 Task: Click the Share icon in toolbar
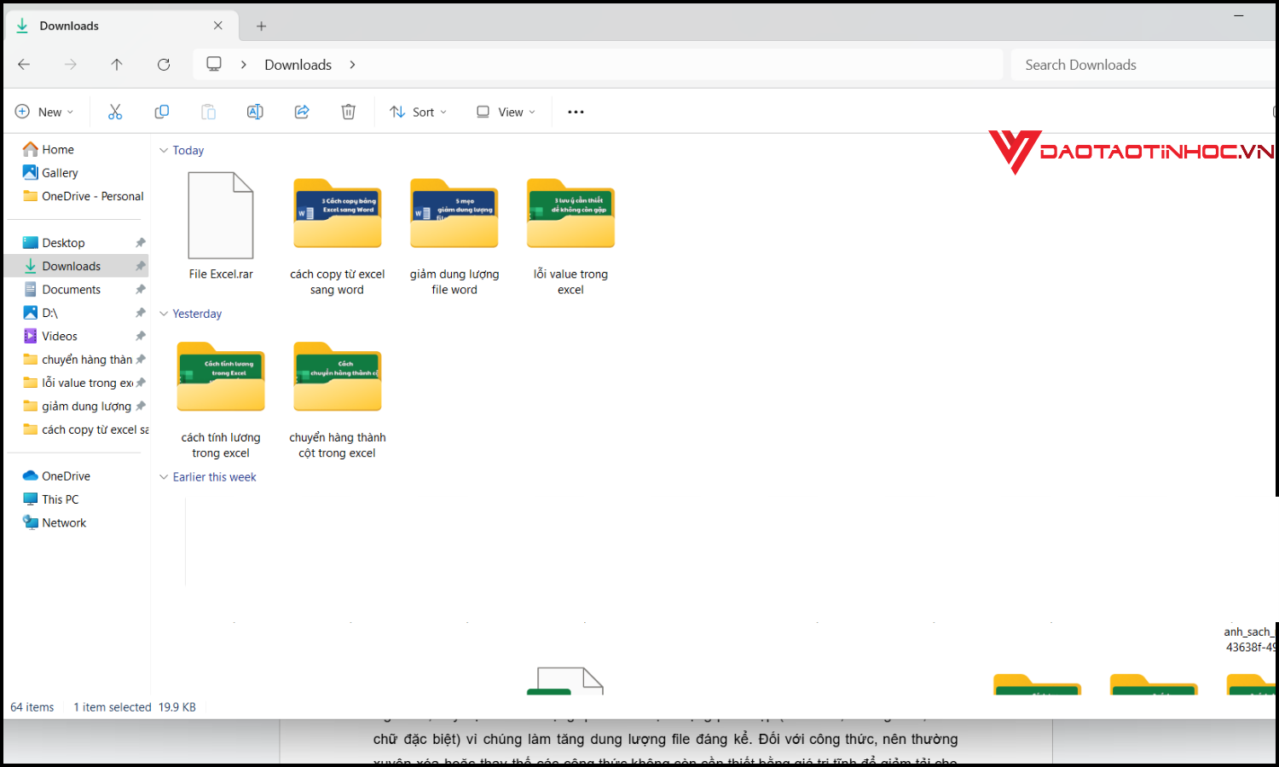(302, 112)
